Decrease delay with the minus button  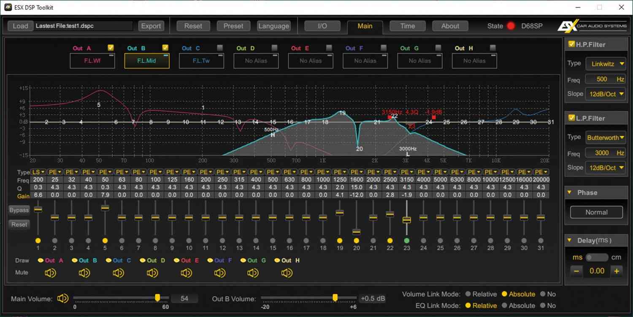pos(576,271)
